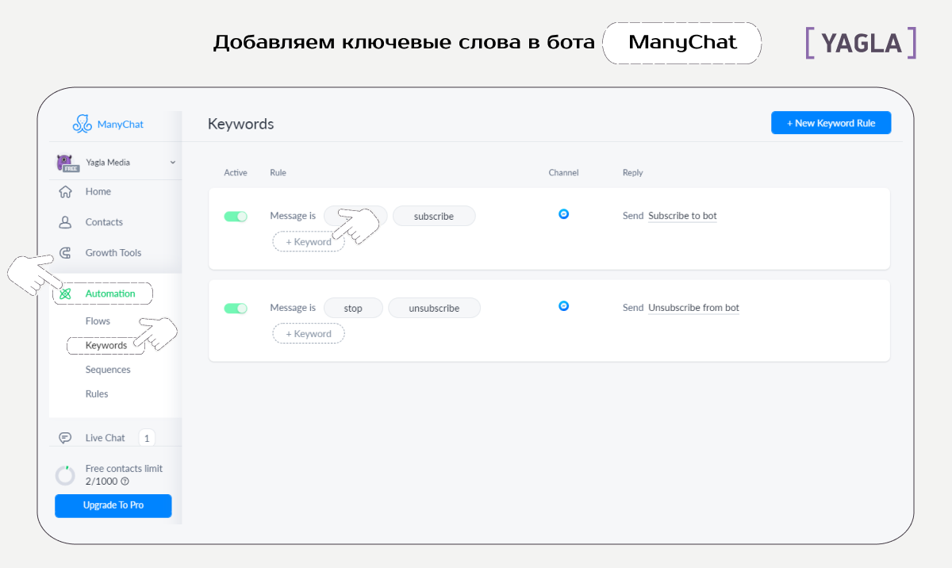Click the help icon beside 2/1000
This screenshot has height=568, width=952.
pos(125,482)
